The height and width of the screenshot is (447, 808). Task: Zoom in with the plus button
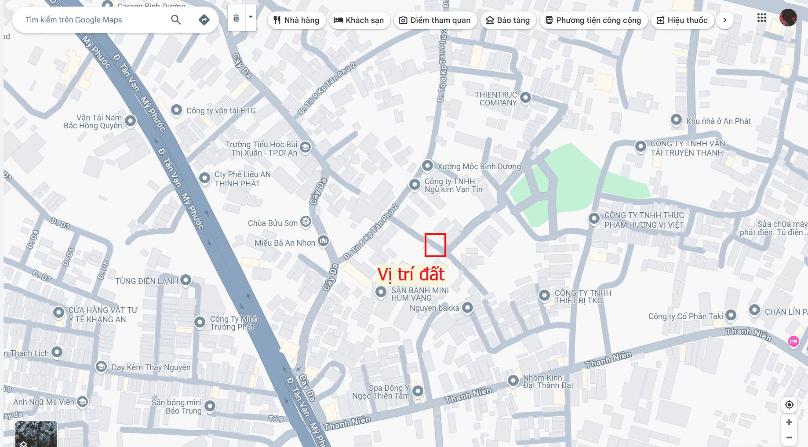point(789,422)
